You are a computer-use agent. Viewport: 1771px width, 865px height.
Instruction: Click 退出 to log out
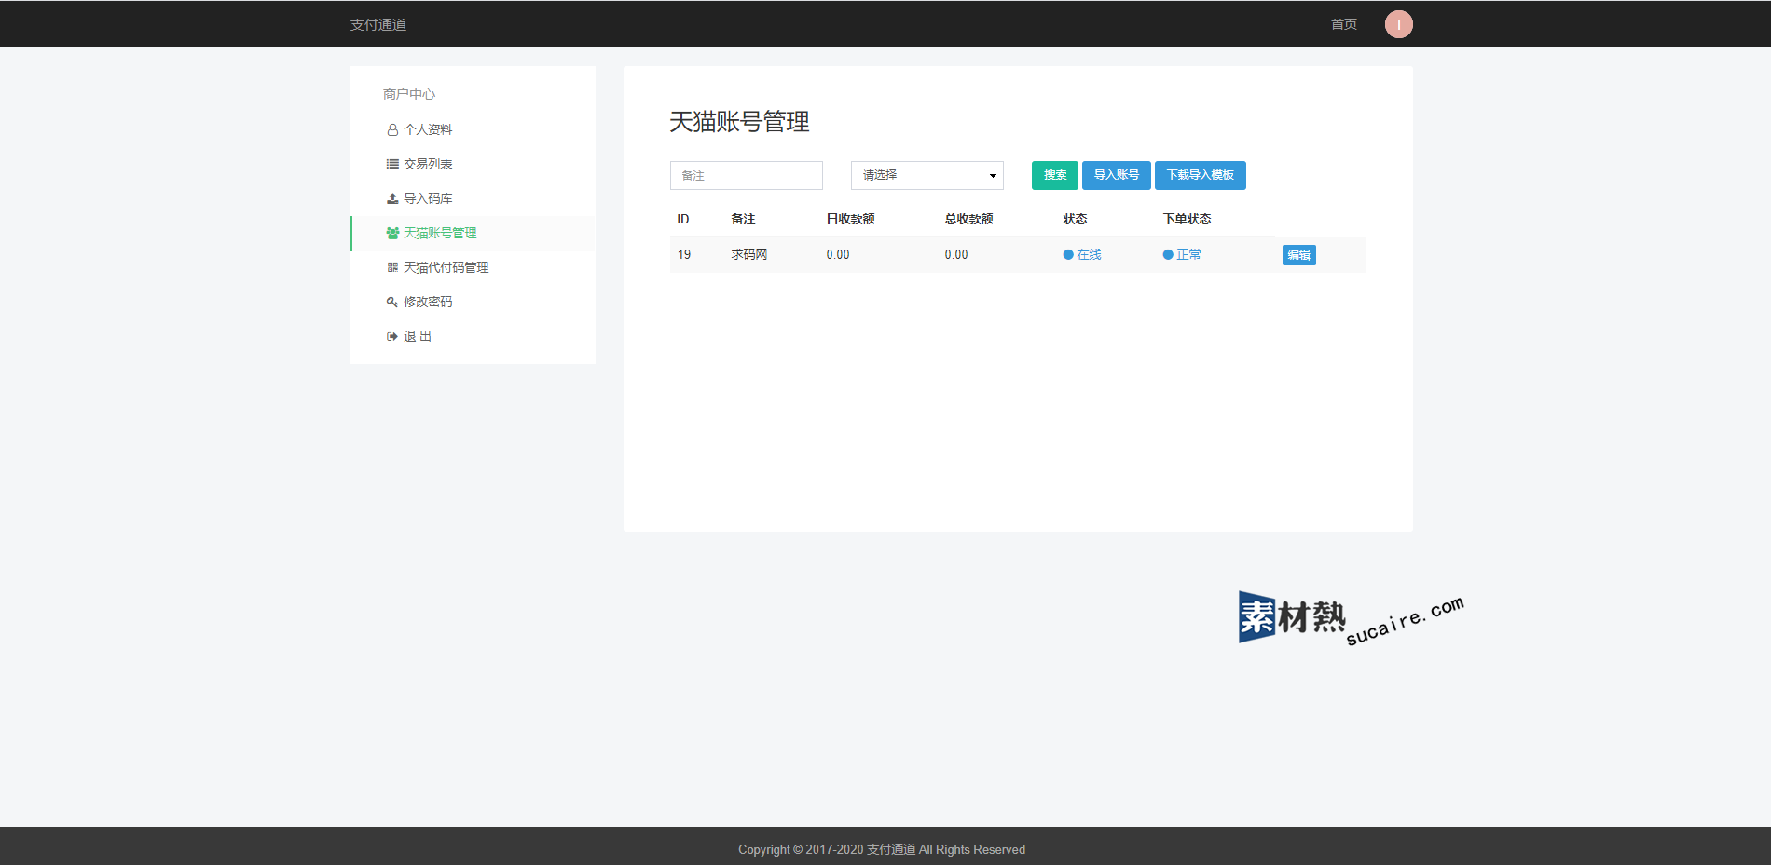click(473, 336)
